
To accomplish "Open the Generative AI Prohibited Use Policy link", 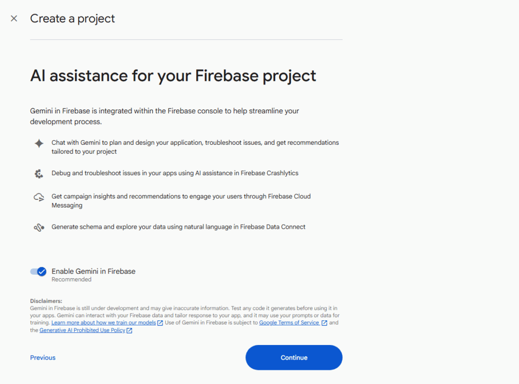I will (x=82, y=330).
